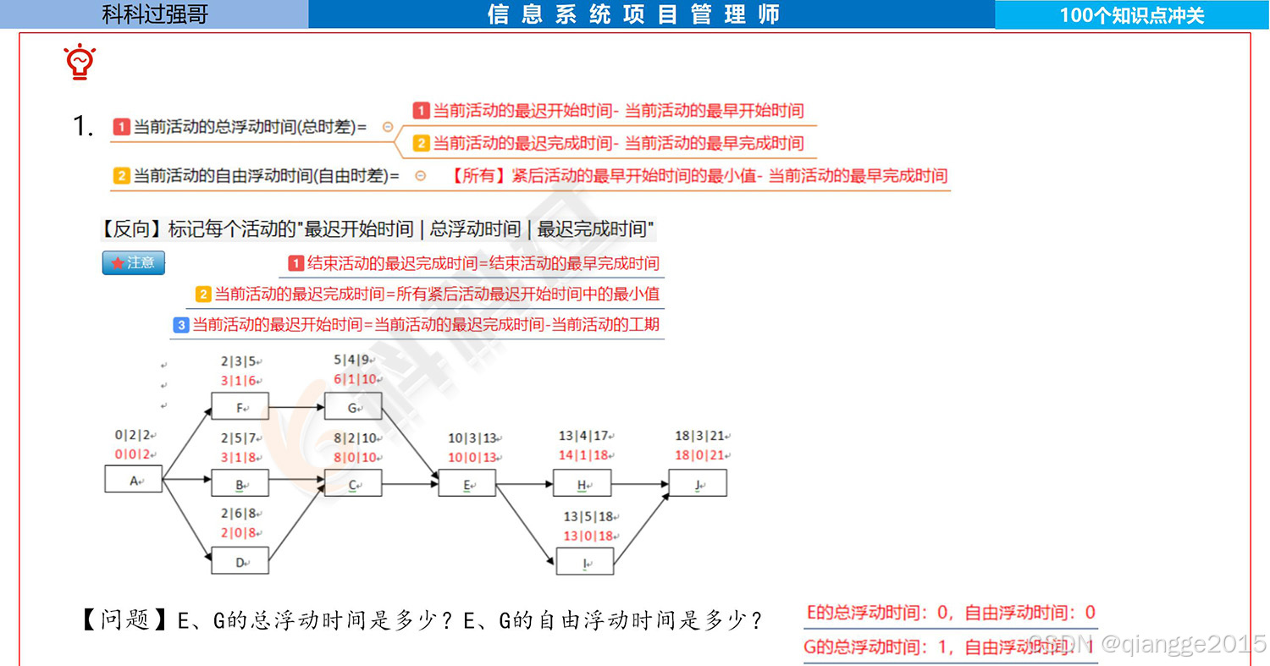Click activity node F in diagram
The image size is (1270, 666).
pos(240,406)
